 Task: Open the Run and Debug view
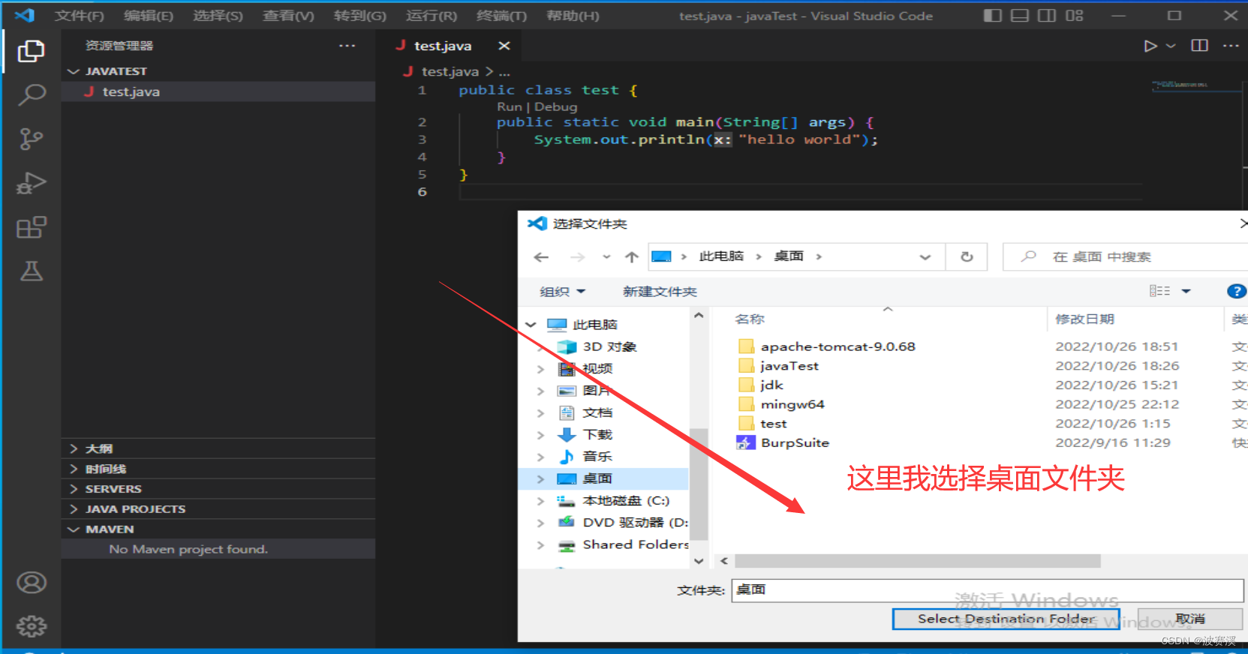tap(31, 183)
